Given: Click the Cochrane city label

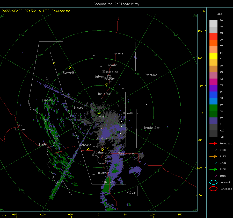Looking at the screenshot, I should click(85, 145).
